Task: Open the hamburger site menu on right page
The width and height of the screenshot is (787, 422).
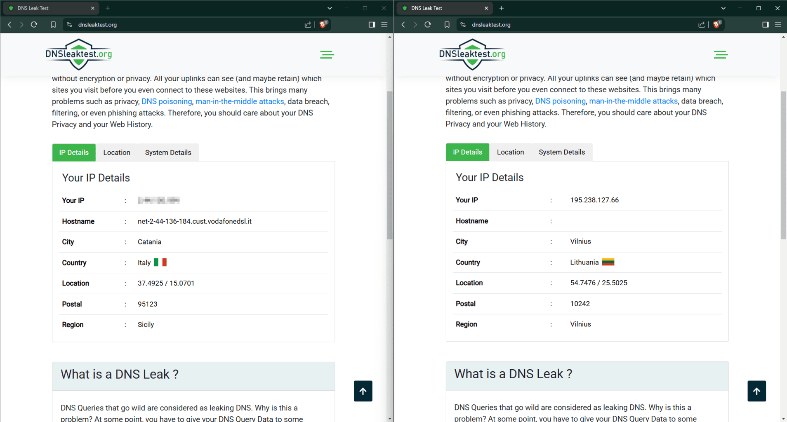Action: [x=721, y=55]
